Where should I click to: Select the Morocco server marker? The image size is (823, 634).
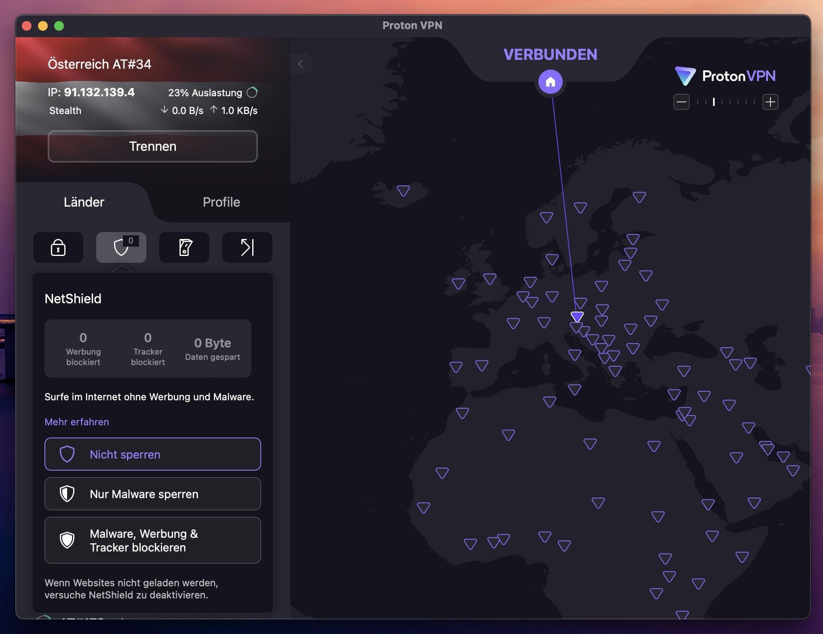pyautogui.click(x=462, y=413)
